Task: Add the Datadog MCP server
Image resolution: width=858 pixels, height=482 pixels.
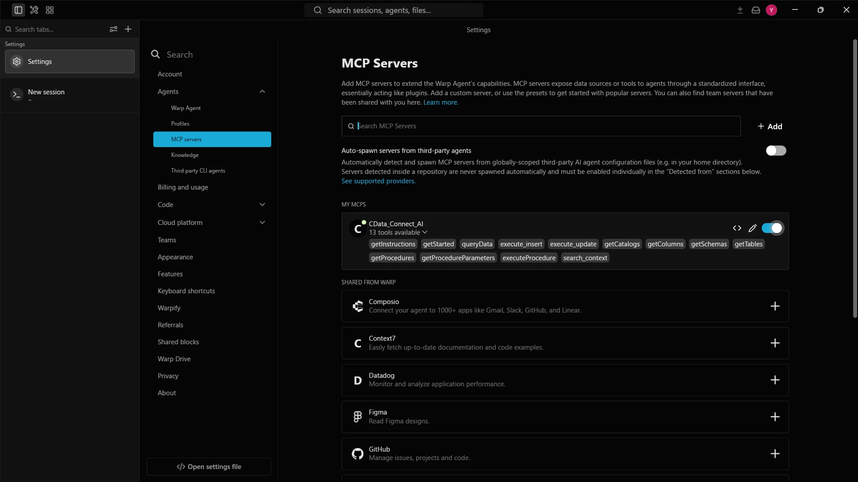Action: tap(775, 380)
